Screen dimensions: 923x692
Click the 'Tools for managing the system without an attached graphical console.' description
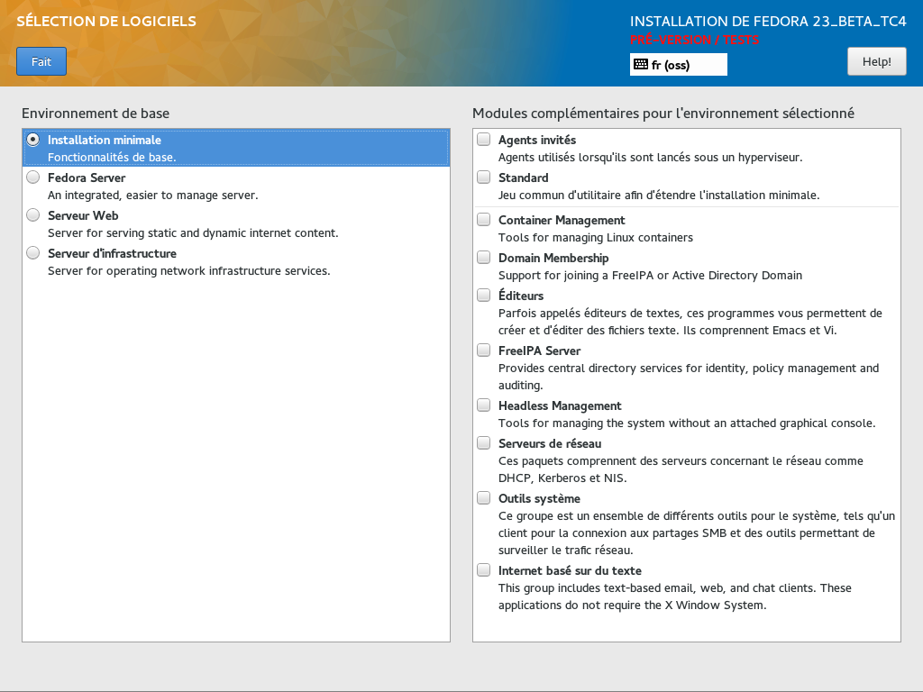click(x=687, y=423)
